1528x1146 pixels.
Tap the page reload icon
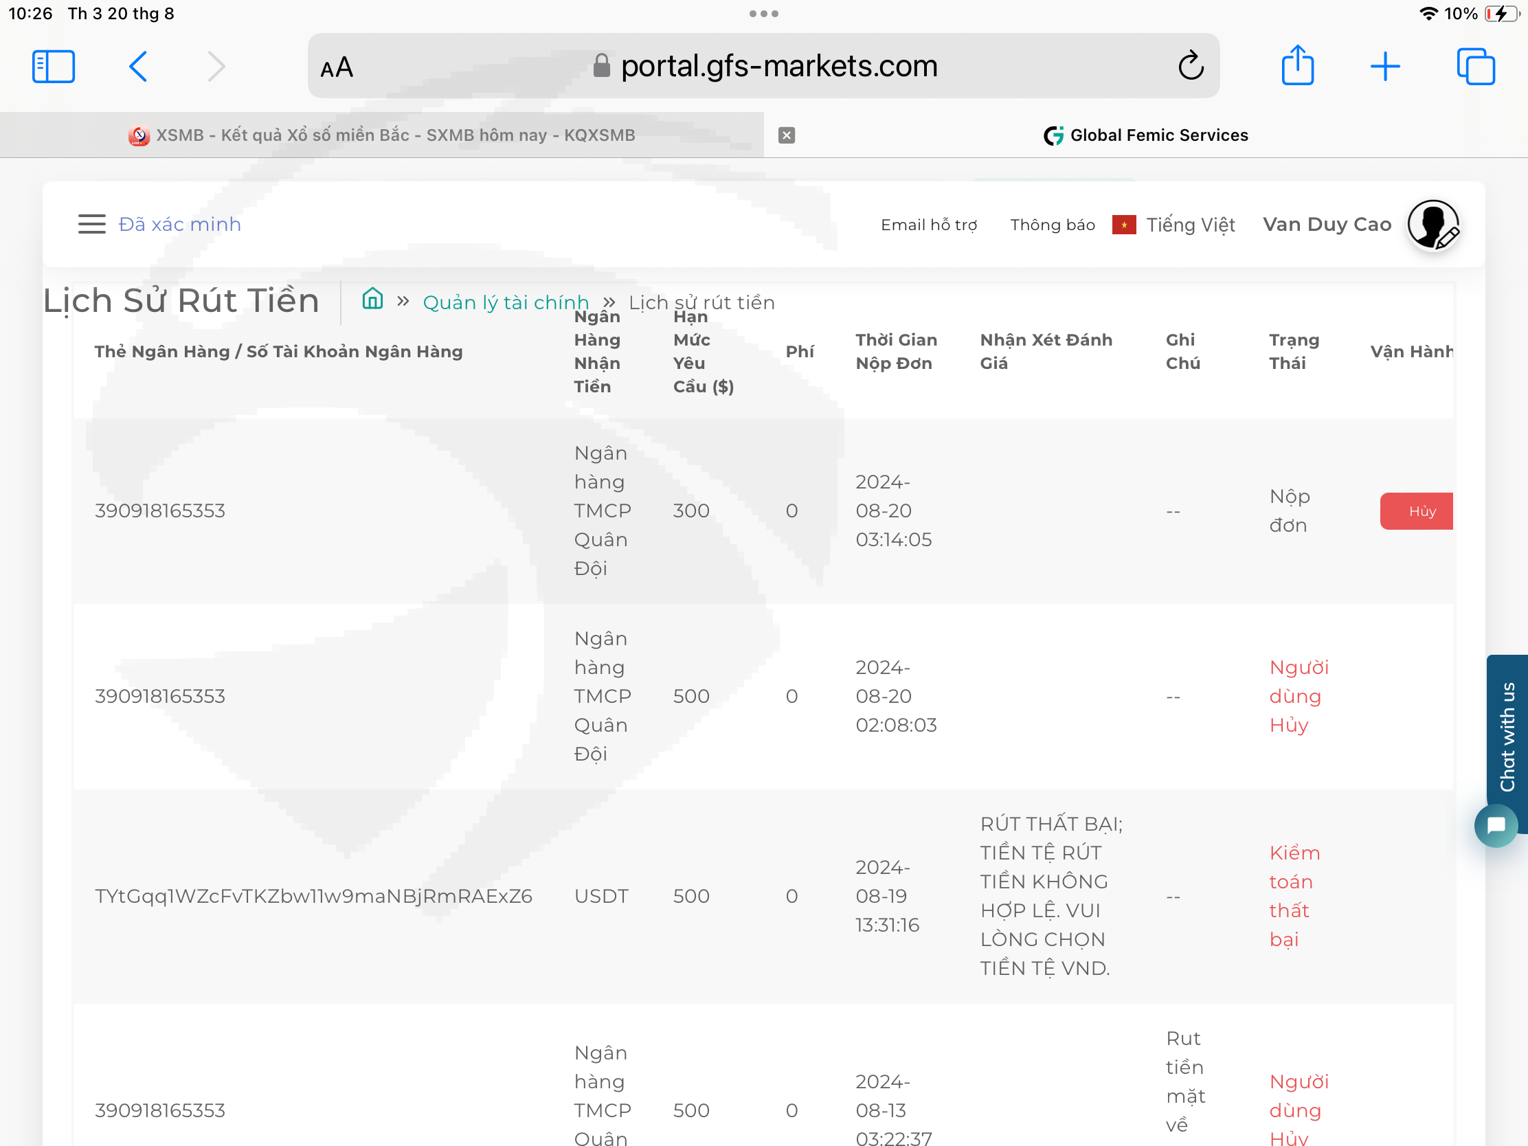[1190, 67]
